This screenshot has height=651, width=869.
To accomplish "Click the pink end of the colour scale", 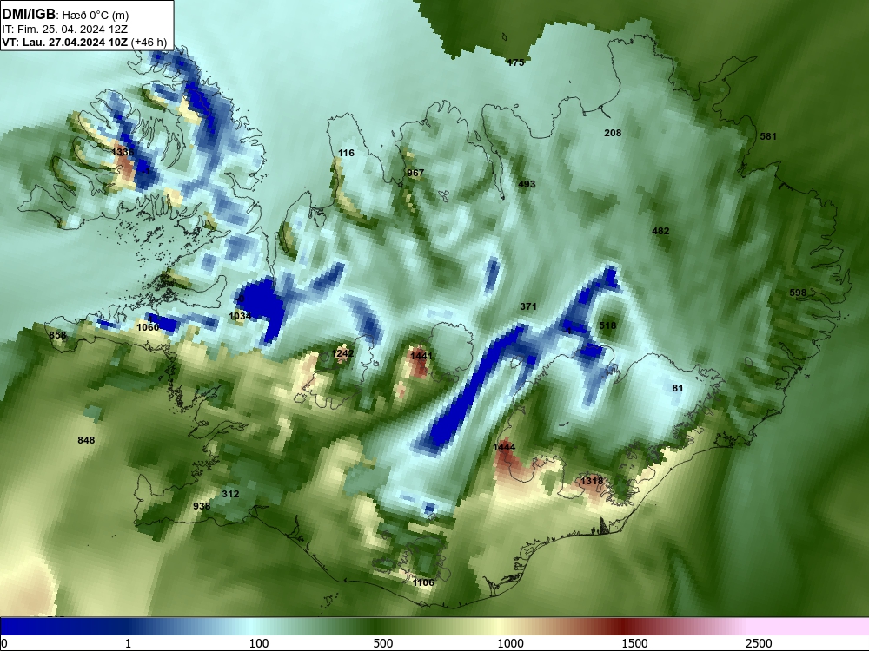I will pyautogui.click(x=809, y=627).
